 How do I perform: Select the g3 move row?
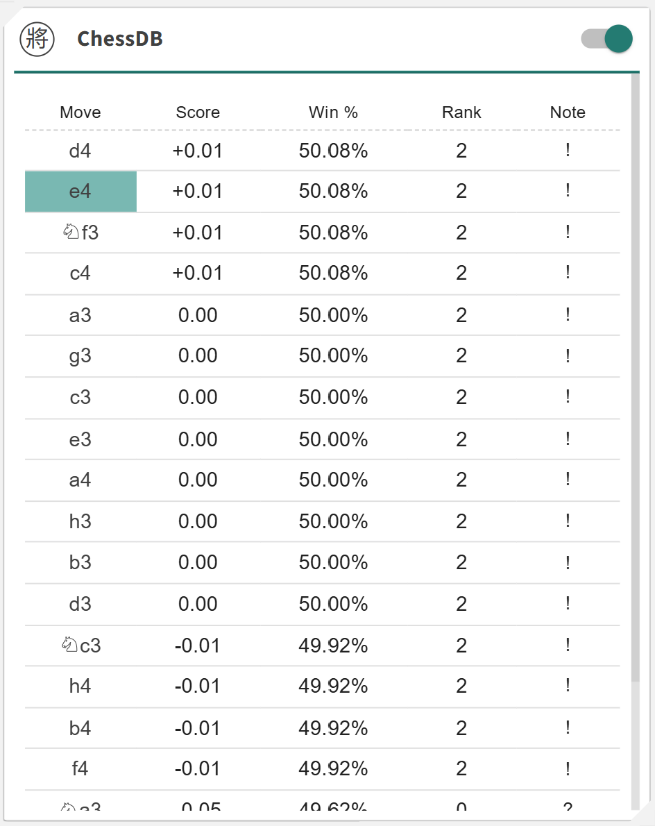coord(80,356)
